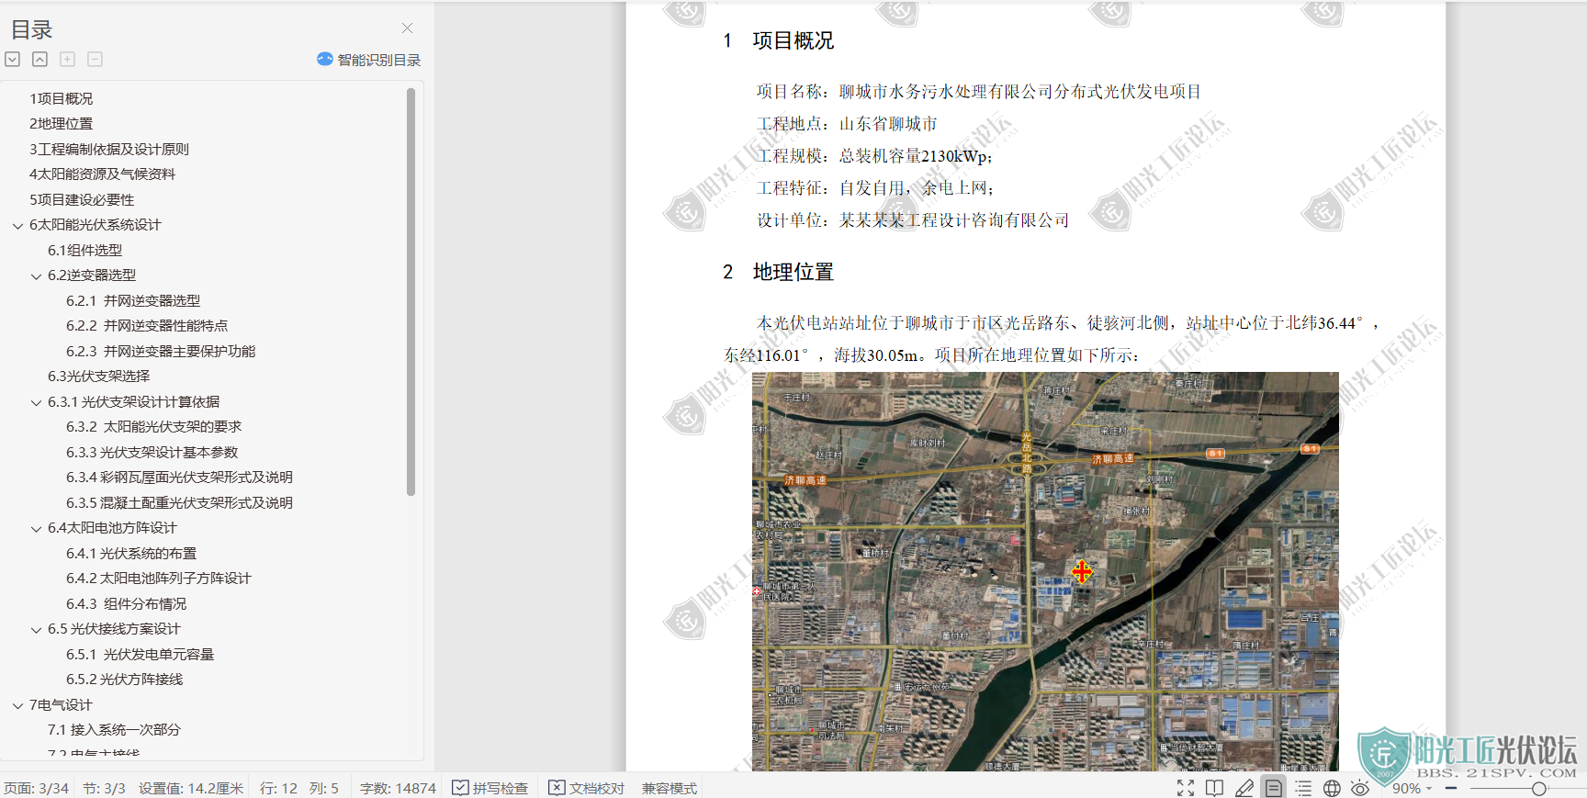
Task: Open the 90% zoom level dropdown
Action: pyautogui.click(x=1412, y=788)
